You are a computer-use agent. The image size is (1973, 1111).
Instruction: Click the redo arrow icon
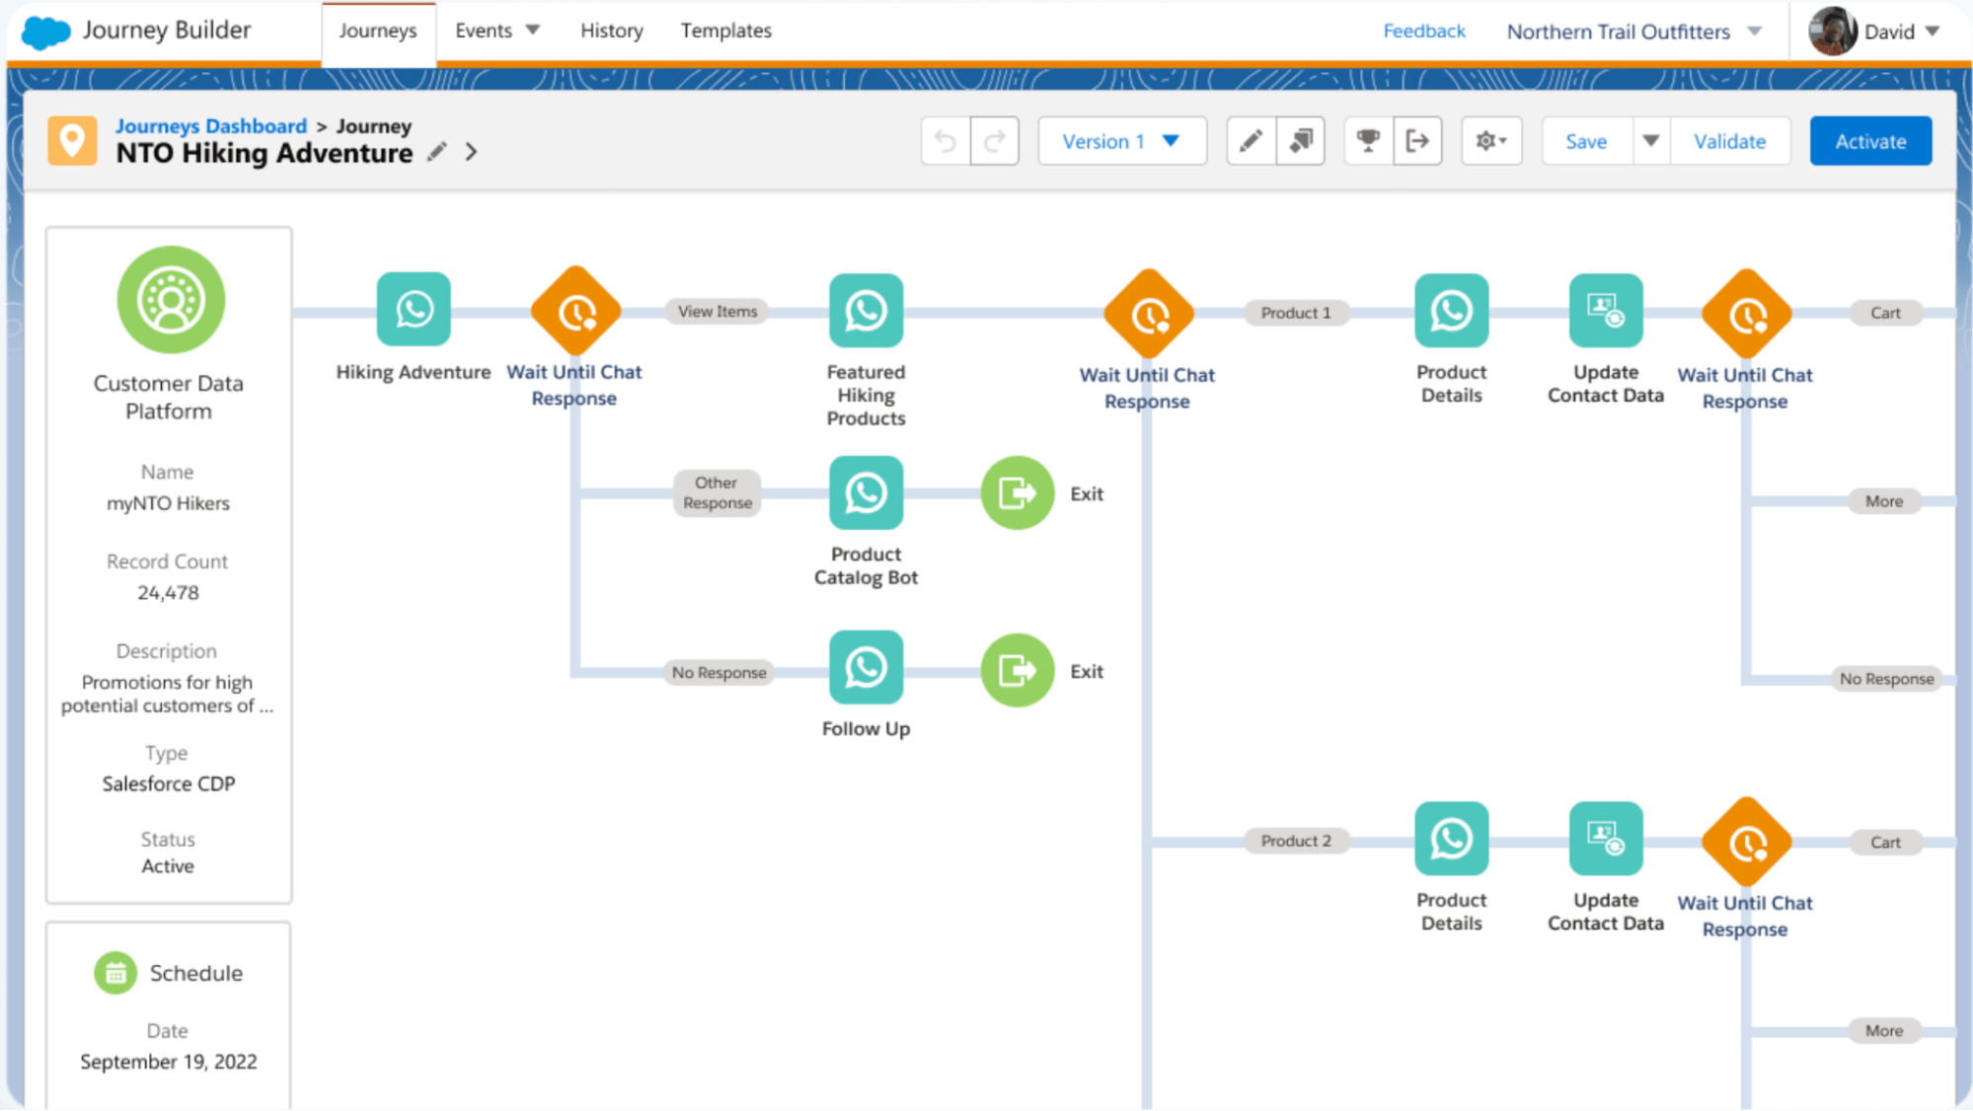(x=995, y=141)
